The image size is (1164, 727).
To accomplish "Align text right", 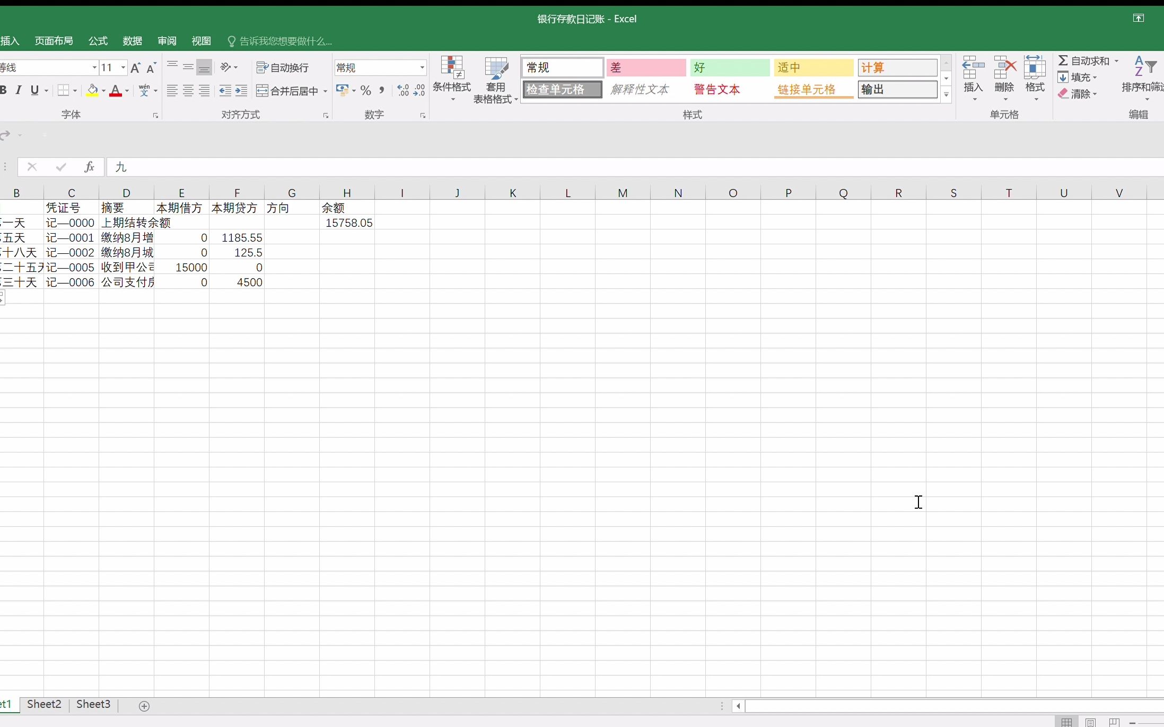I will pyautogui.click(x=204, y=91).
